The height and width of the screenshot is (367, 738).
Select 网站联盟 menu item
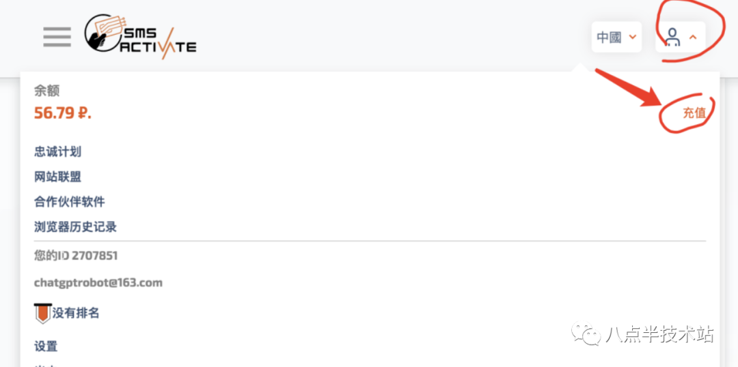[x=58, y=177]
